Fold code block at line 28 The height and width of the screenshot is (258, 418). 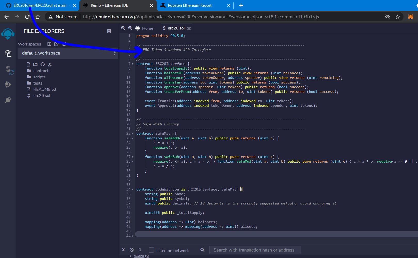(133, 162)
